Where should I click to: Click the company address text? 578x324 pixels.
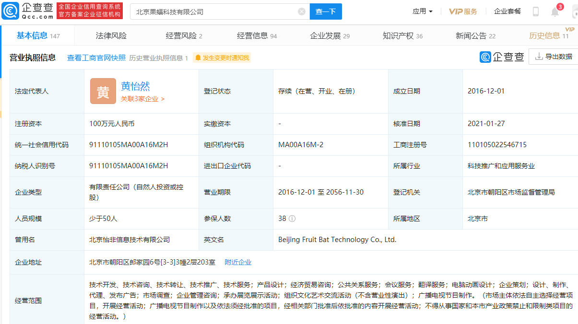[x=152, y=262]
